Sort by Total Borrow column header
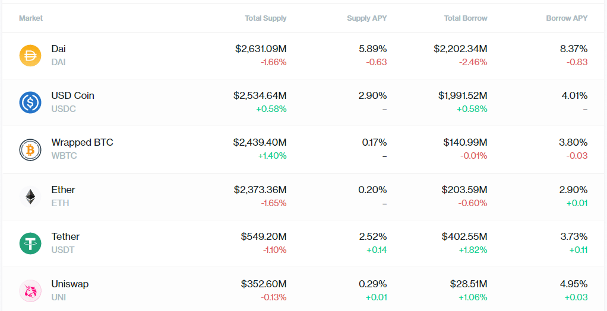This screenshot has height=311, width=607. [466, 18]
